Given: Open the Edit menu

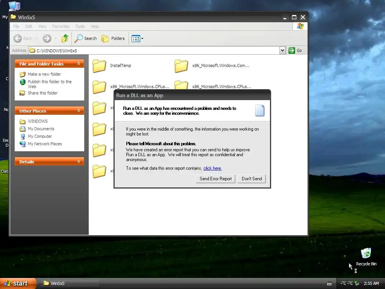Looking at the screenshot, I should pos(29,26).
